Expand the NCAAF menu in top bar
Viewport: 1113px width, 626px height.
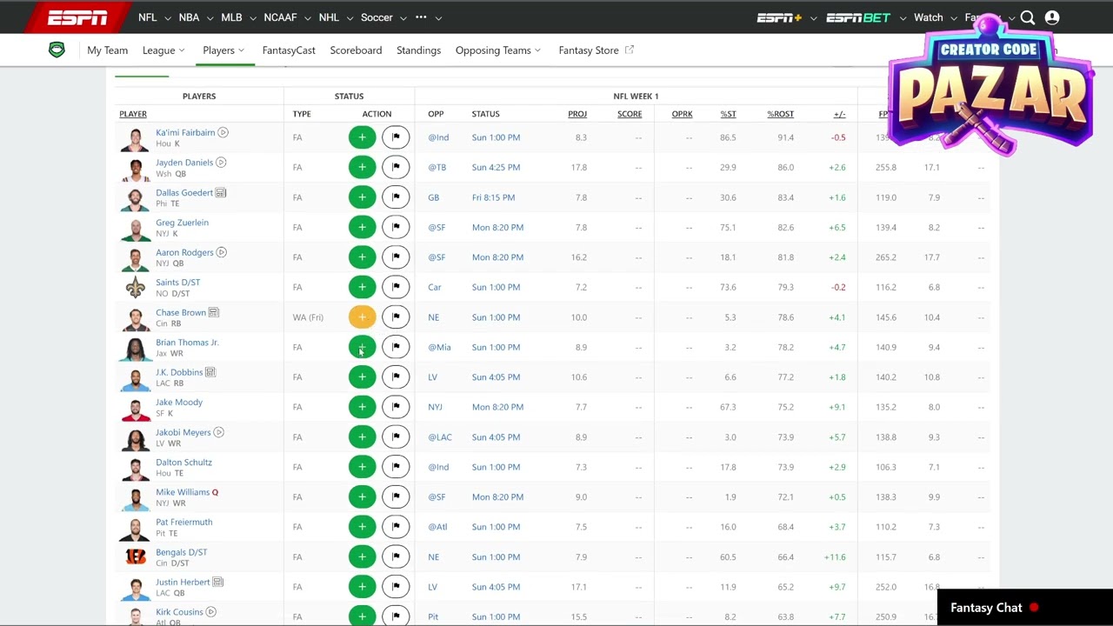pyautogui.click(x=286, y=17)
